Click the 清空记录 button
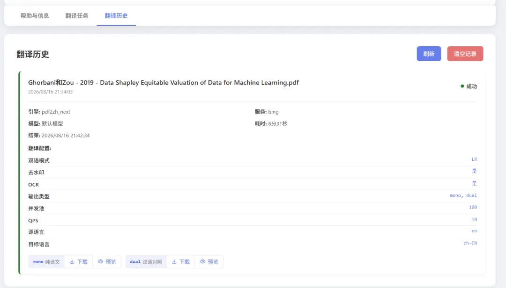Viewport: 506px width, 288px height. (x=465, y=54)
